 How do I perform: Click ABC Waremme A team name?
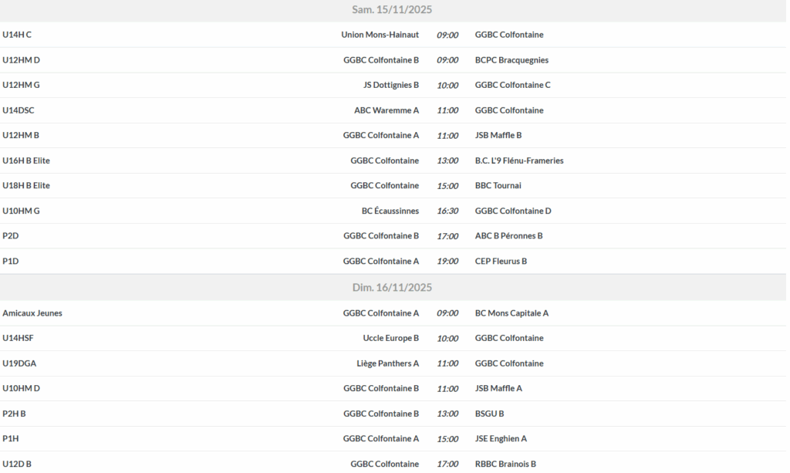387,110
